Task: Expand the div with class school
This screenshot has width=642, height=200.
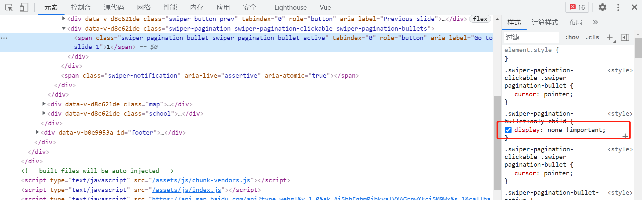Action: (x=44, y=113)
